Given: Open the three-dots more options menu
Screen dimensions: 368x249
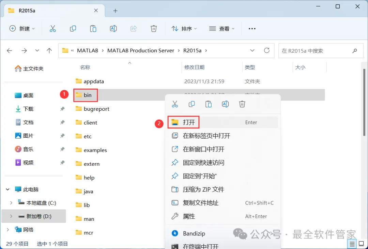Looking at the screenshot, I should 252,29.
